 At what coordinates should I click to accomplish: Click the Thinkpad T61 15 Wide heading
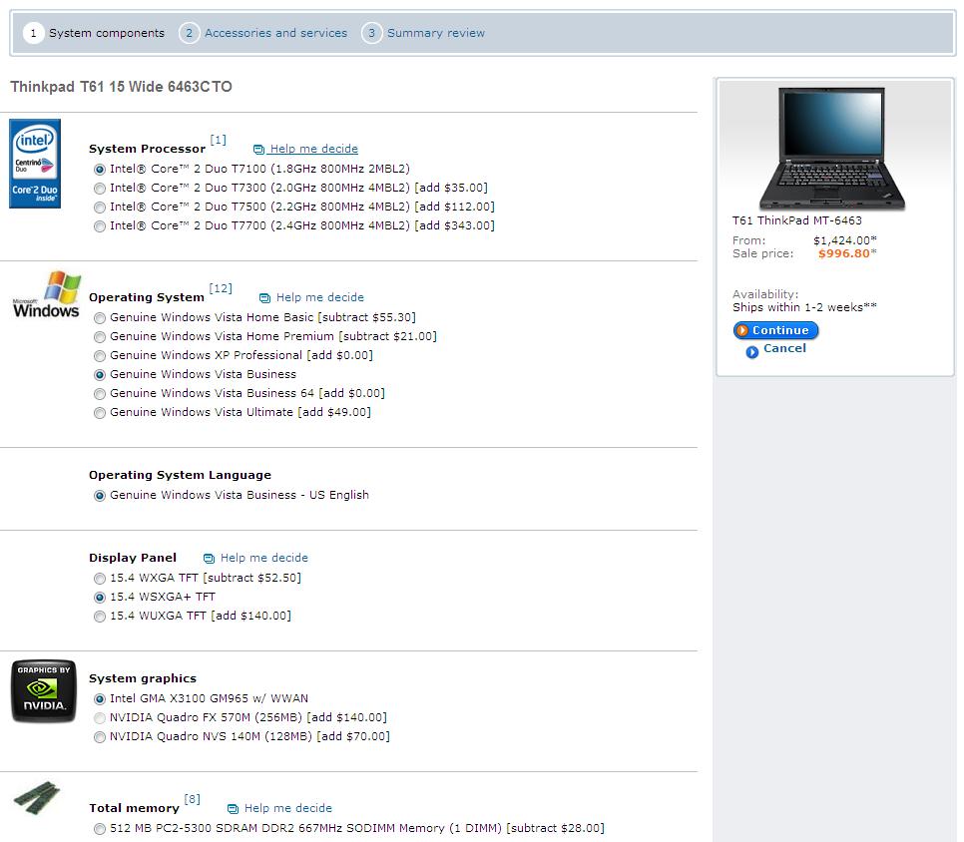click(121, 87)
